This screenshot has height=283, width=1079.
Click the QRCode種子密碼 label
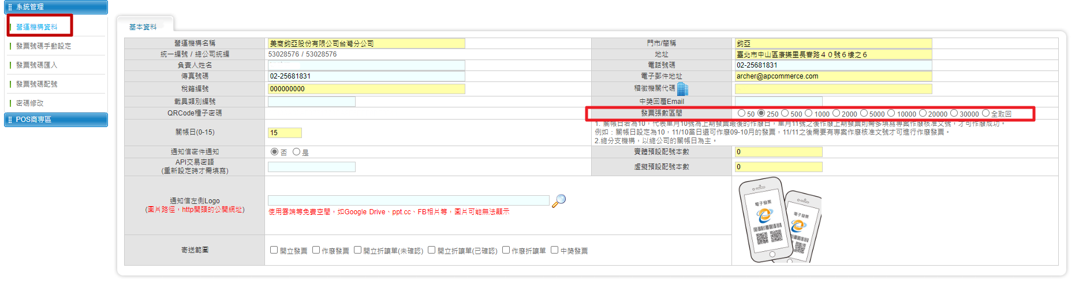195,113
